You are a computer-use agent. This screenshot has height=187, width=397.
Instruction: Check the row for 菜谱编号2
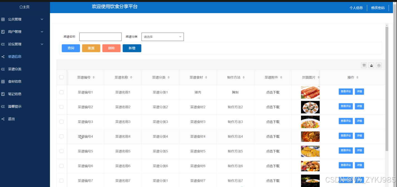pos(62,107)
